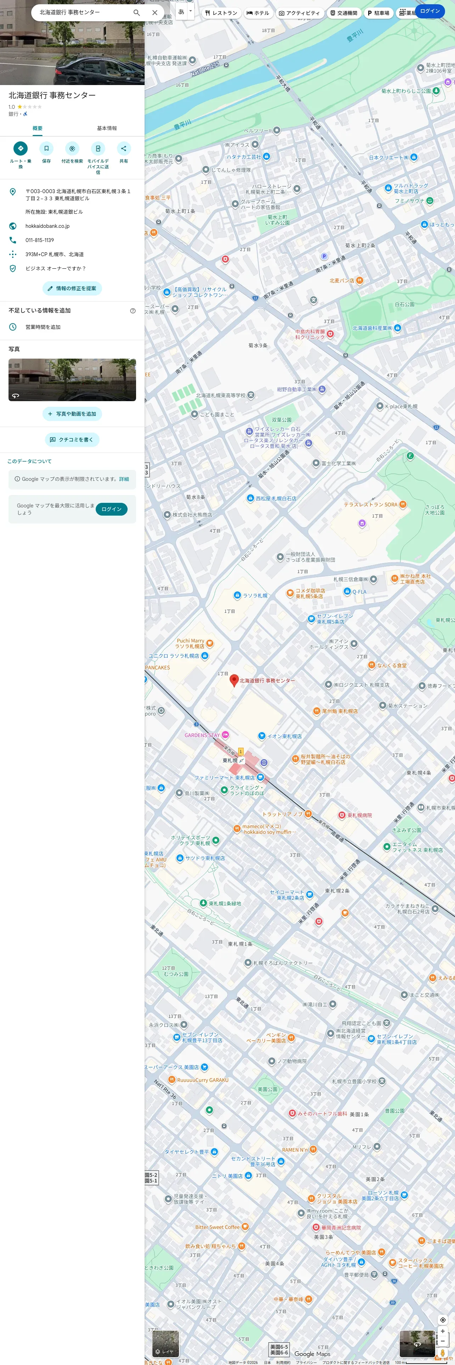Open the input tools dropdown arrow beside あ
The image size is (455, 1365).
(191, 12)
